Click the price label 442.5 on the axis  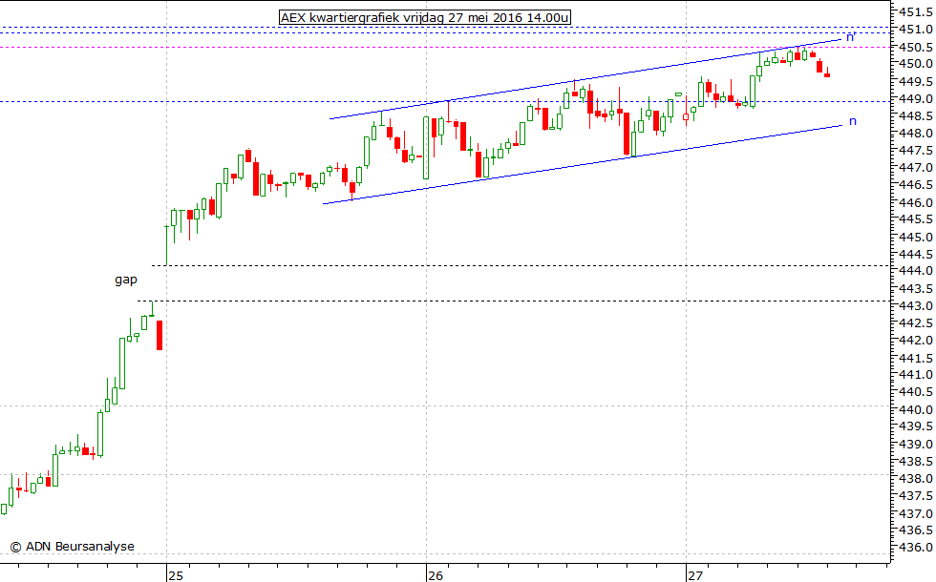click(917, 323)
